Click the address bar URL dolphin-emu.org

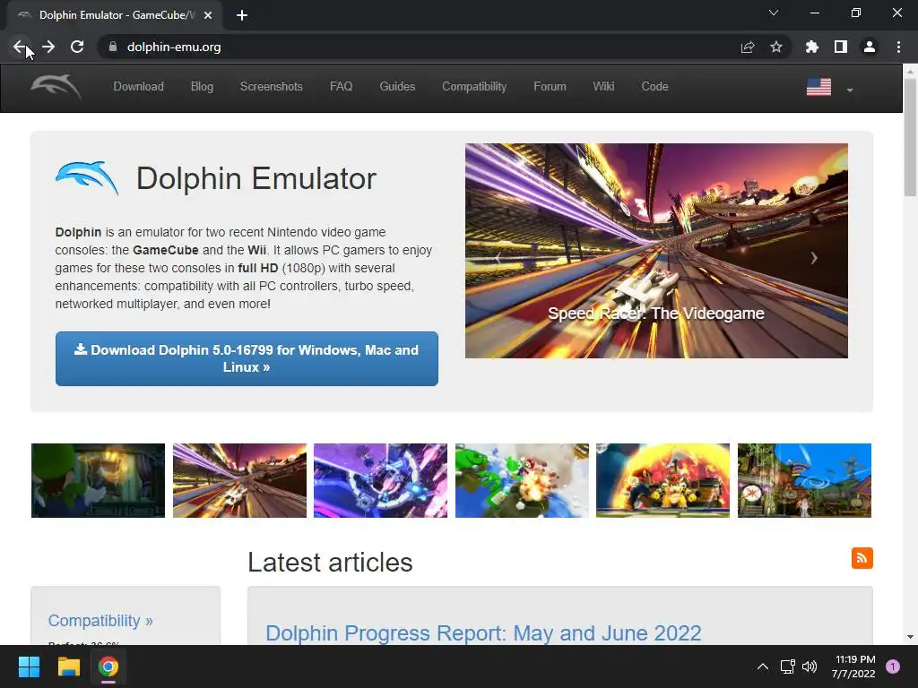tap(174, 47)
